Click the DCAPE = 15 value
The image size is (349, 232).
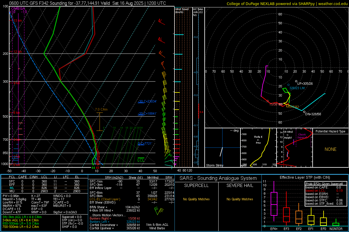[x=11, y=209]
